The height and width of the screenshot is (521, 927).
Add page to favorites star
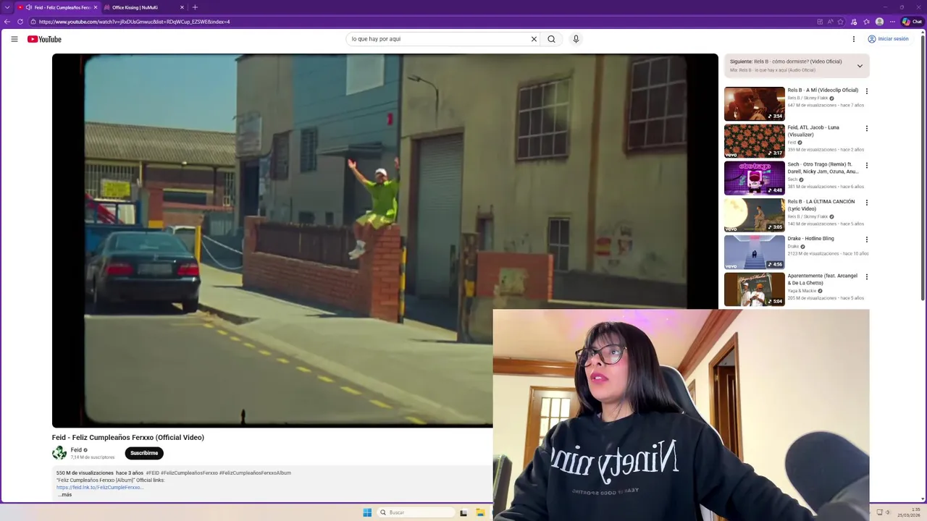841,22
